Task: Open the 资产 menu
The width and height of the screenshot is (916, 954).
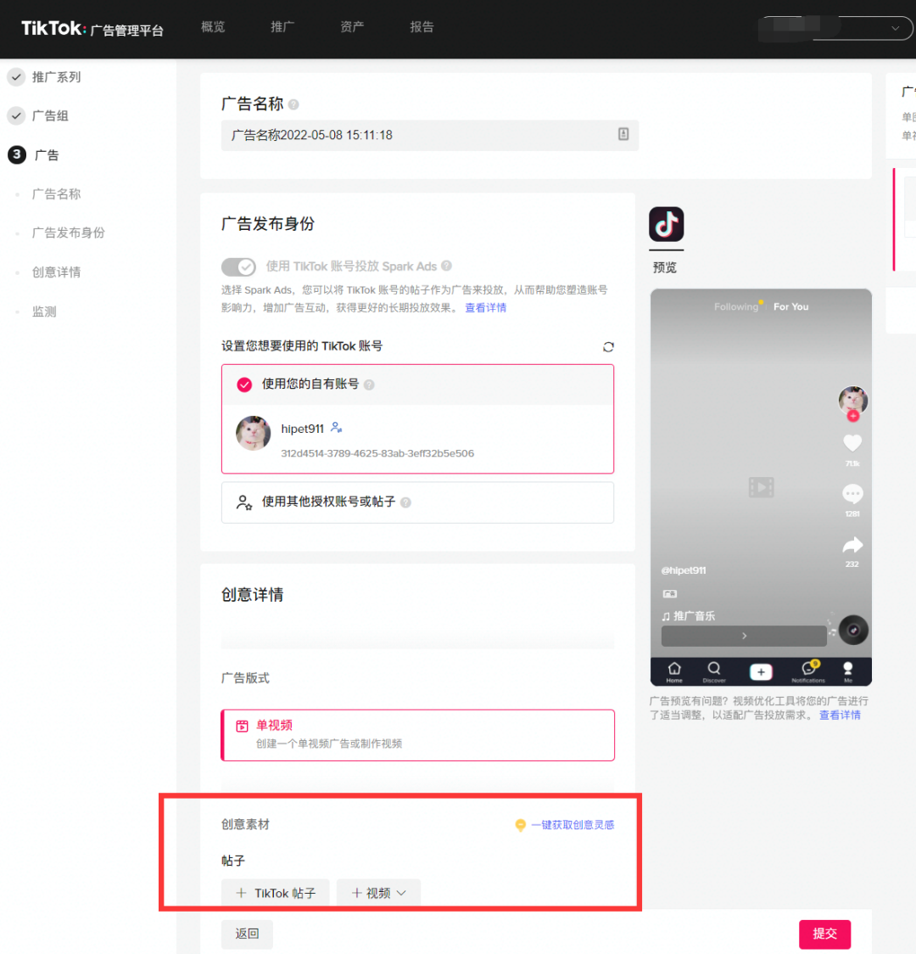Action: [x=352, y=27]
